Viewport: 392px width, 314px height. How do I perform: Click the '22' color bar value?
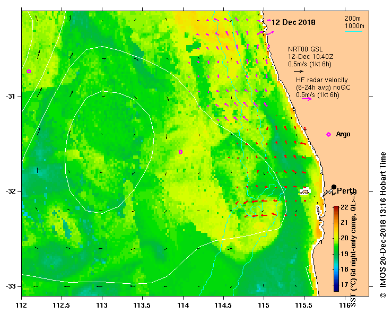pyautogui.click(x=344, y=207)
